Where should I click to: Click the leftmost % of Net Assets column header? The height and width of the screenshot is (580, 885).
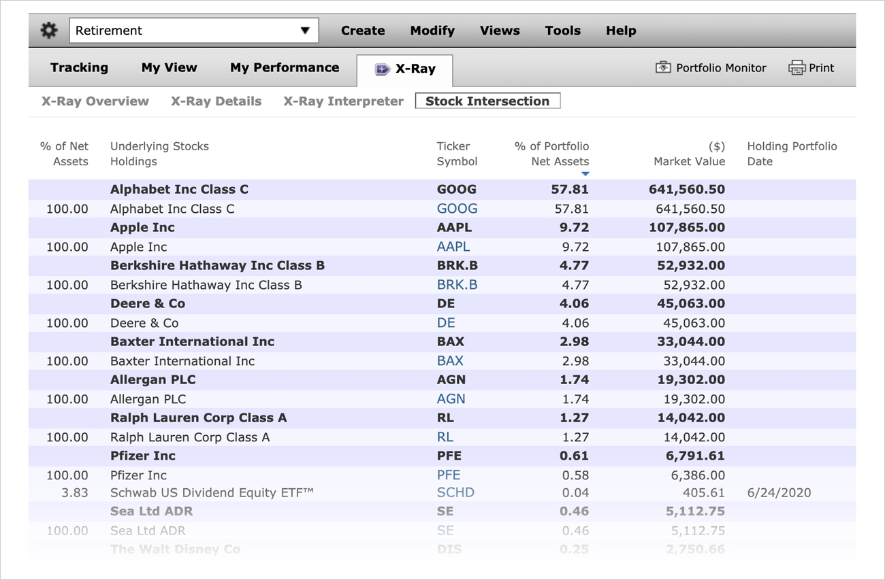tap(64, 154)
